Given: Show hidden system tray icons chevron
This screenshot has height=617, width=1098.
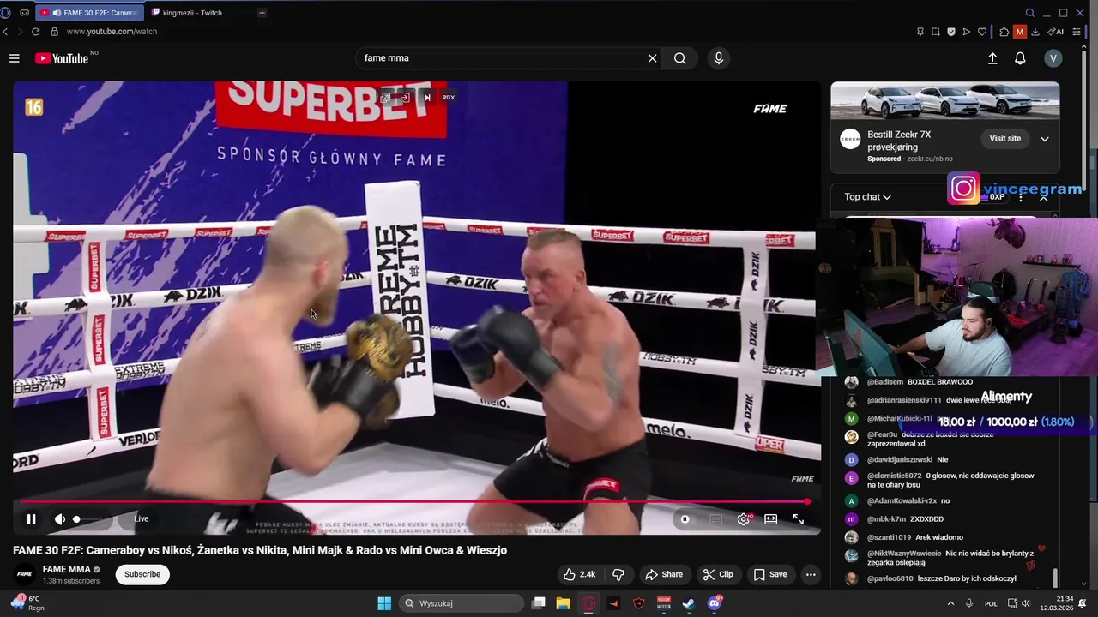Looking at the screenshot, I should pyautogui.click(x=951, y=603).
